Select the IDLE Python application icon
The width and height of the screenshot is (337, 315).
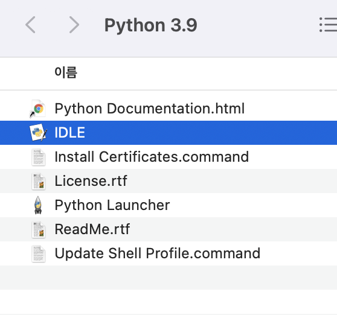point(39,133)
